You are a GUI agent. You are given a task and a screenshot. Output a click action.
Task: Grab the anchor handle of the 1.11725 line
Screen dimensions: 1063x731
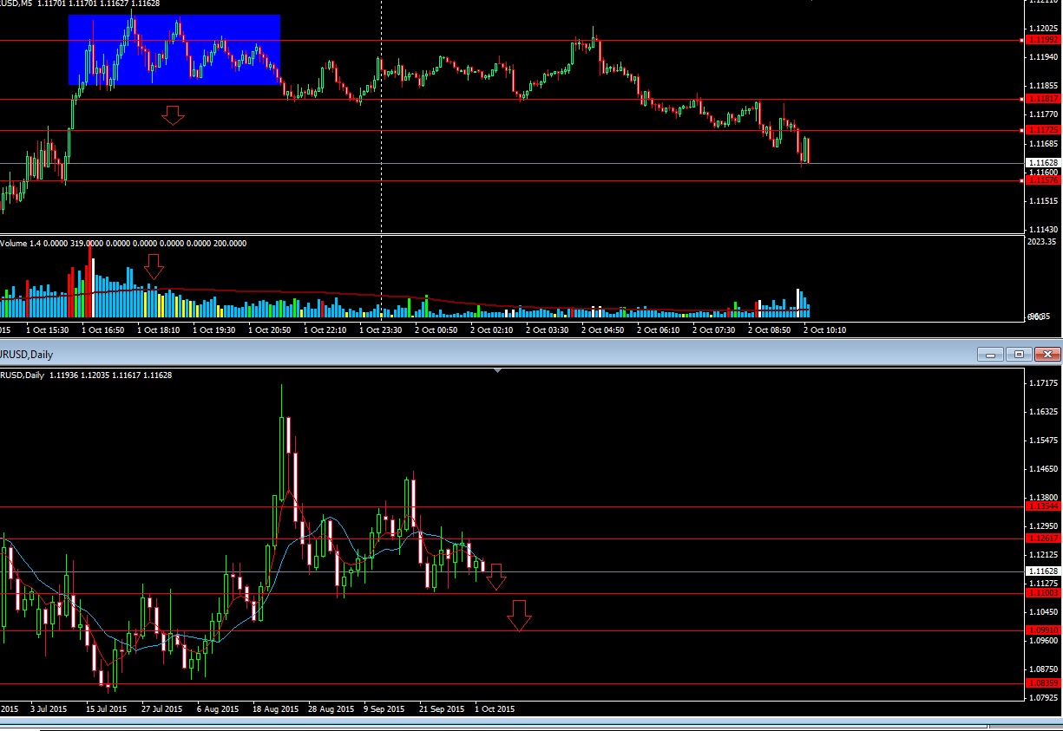(x=1021, y=130)
